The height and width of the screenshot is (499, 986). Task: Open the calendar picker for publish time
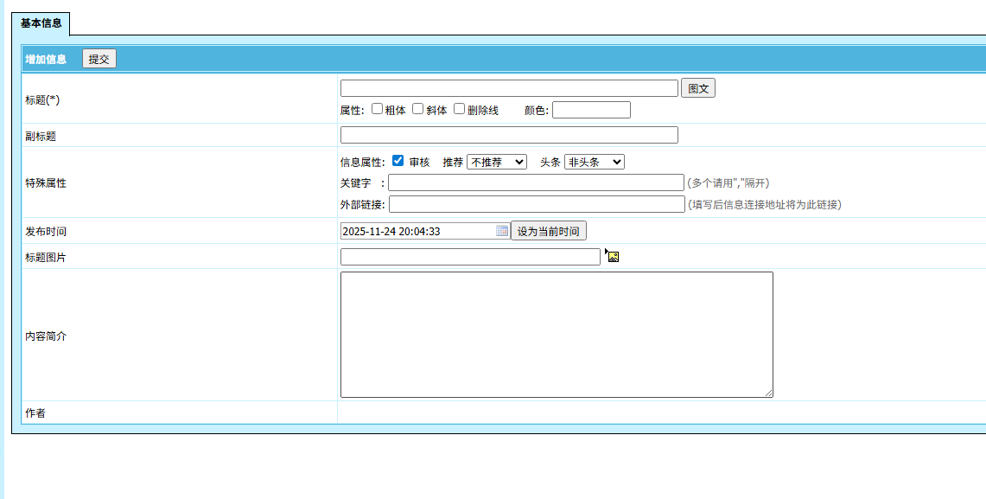pyautogui.click(x=502, y=231)
